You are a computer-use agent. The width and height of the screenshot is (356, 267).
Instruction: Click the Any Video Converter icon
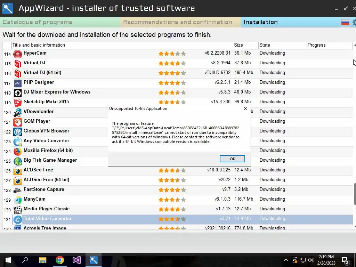17,142
